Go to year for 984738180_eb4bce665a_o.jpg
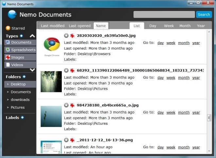Viewport: 216px width, 158px height. (196, 112)
